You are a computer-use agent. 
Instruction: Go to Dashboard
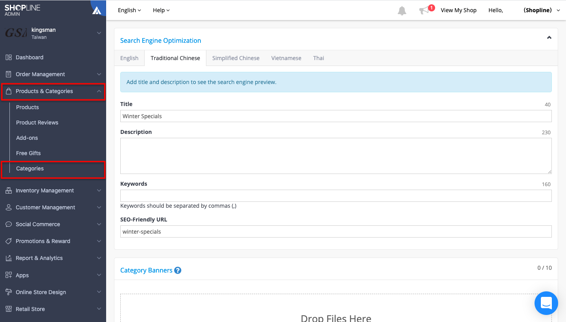(x=29, y=57)
